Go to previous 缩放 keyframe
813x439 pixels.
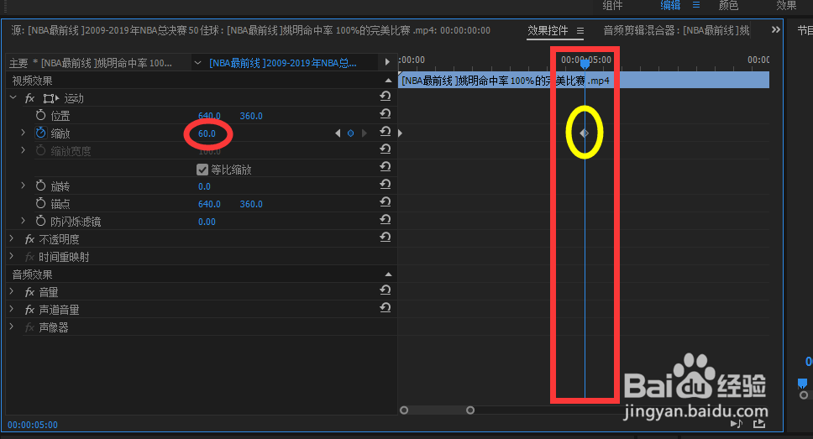(x=338, y=133)
